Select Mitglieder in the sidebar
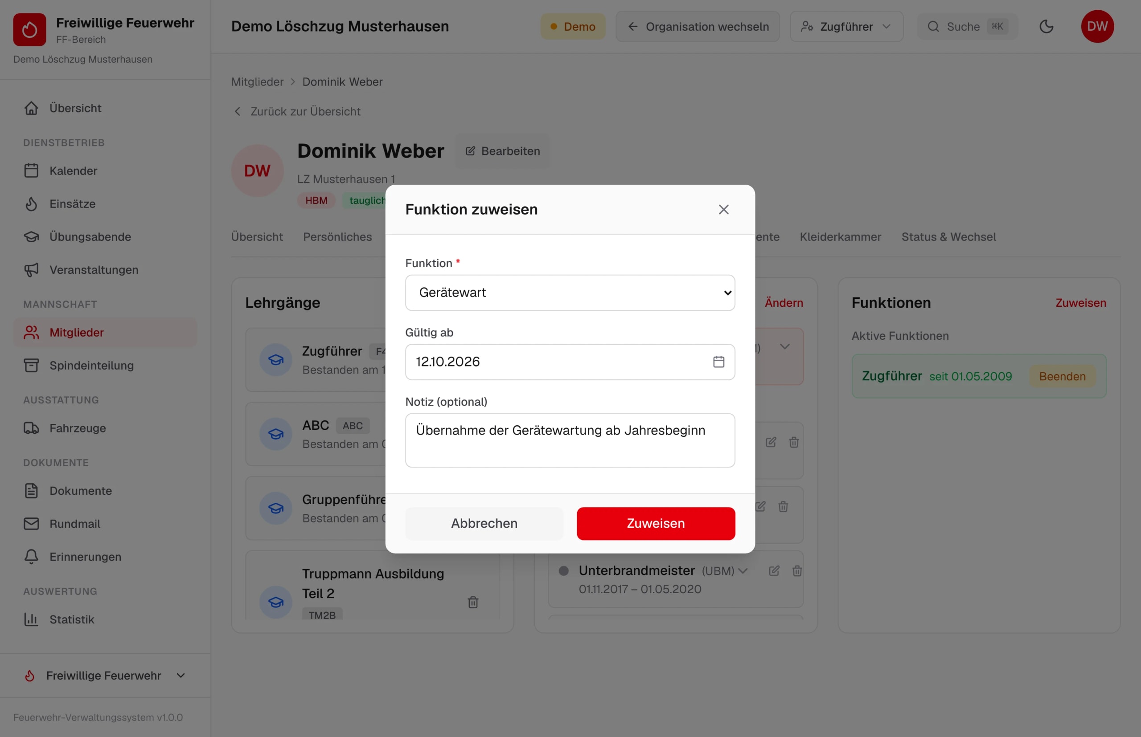 105,333
